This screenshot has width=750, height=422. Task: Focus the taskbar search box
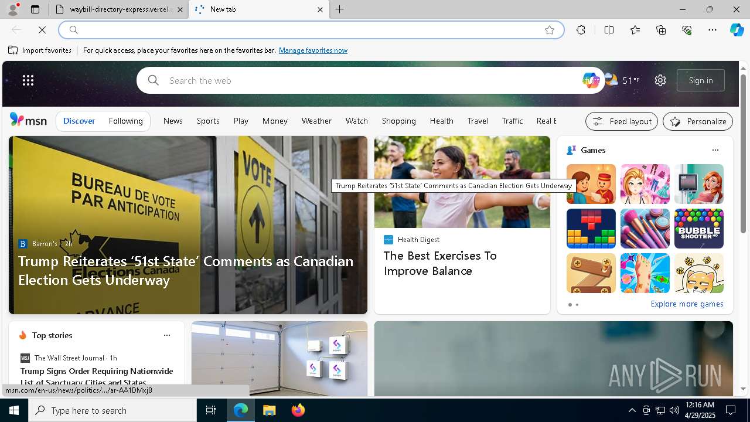point(112,410)
